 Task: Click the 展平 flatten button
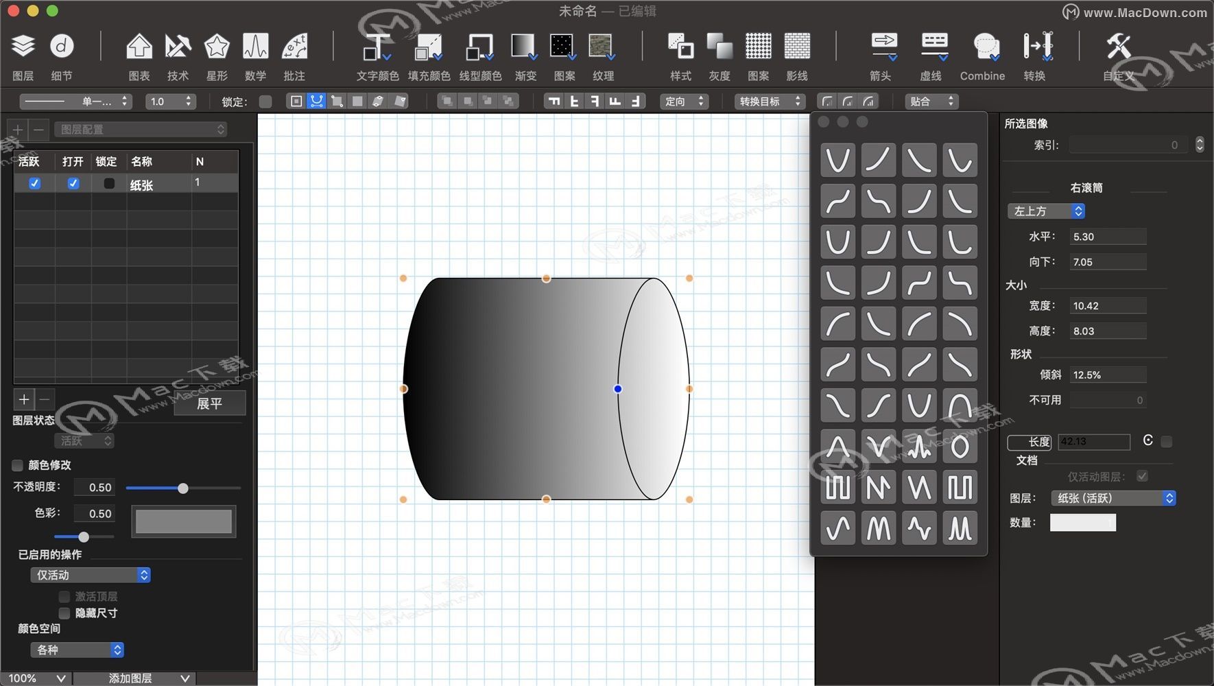[x=209, y=403]
